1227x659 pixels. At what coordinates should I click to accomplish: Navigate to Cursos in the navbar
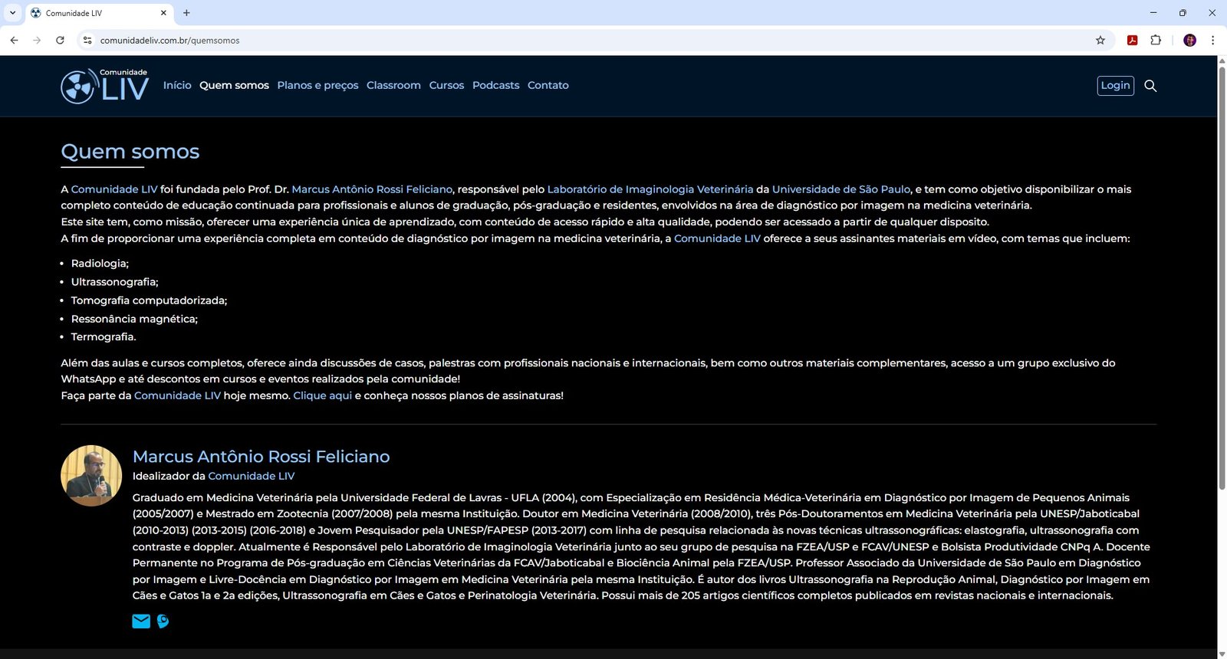click(446, 85)
